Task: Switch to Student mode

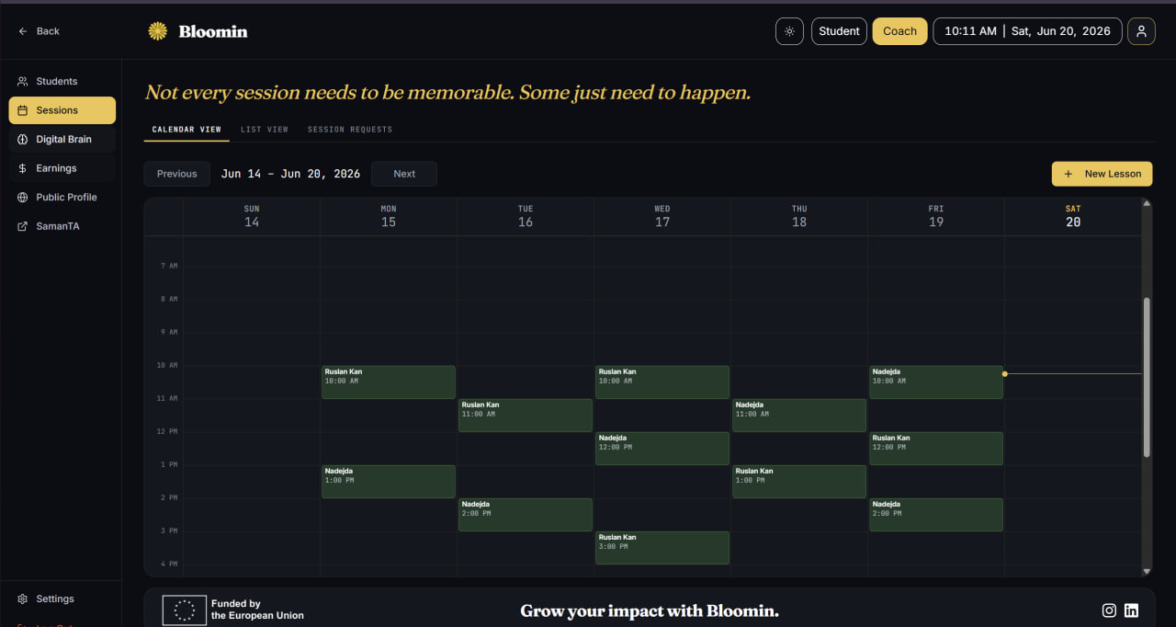Action: (x=839, y=31)
